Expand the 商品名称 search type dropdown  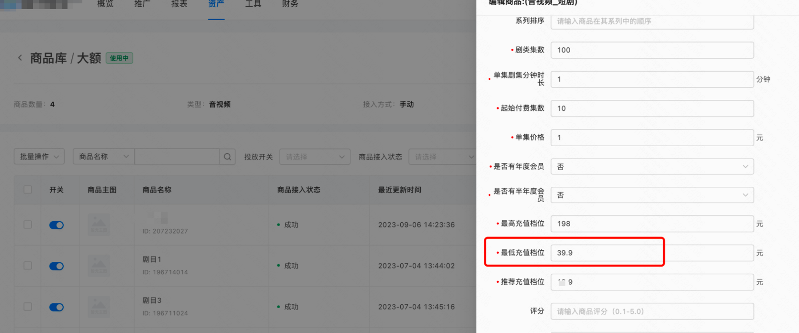pos(104,157)
